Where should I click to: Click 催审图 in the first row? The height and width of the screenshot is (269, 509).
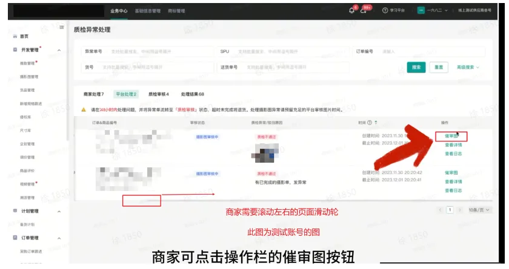pyautogui.click(x=451, y=136)
